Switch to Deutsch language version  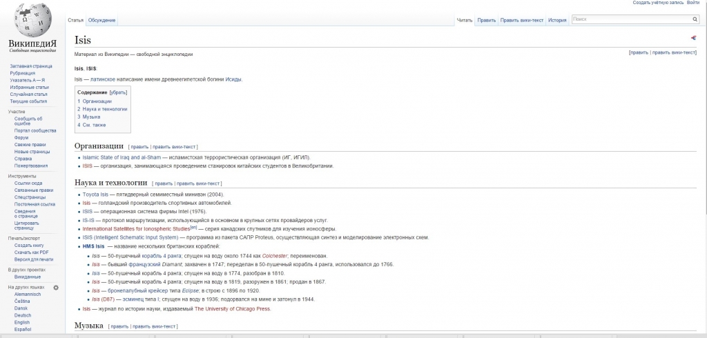23,315
